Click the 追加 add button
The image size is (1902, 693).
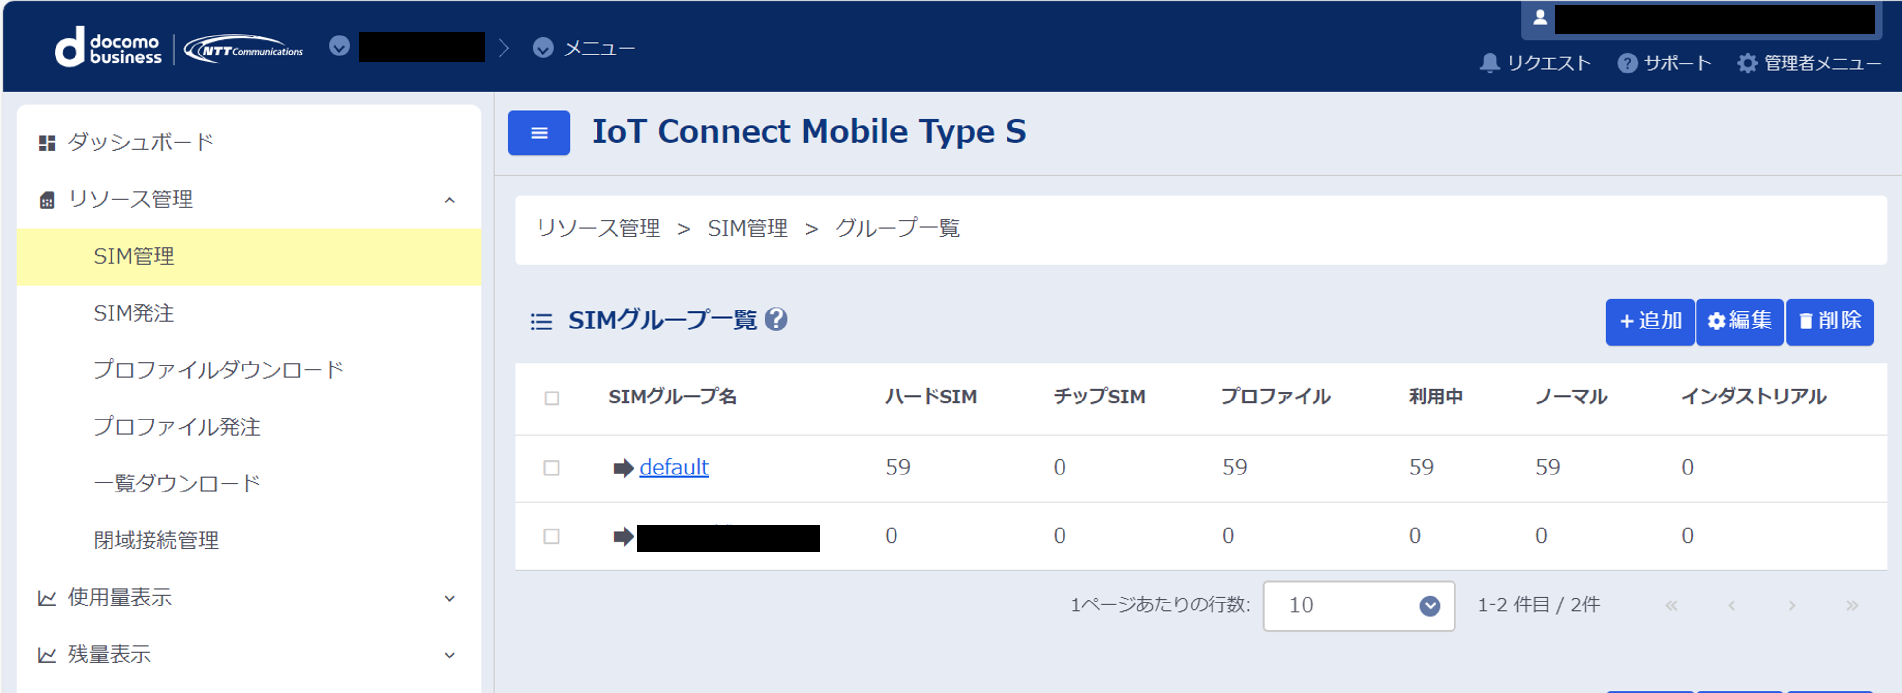pyautogui.click(x=1649, y=321)
